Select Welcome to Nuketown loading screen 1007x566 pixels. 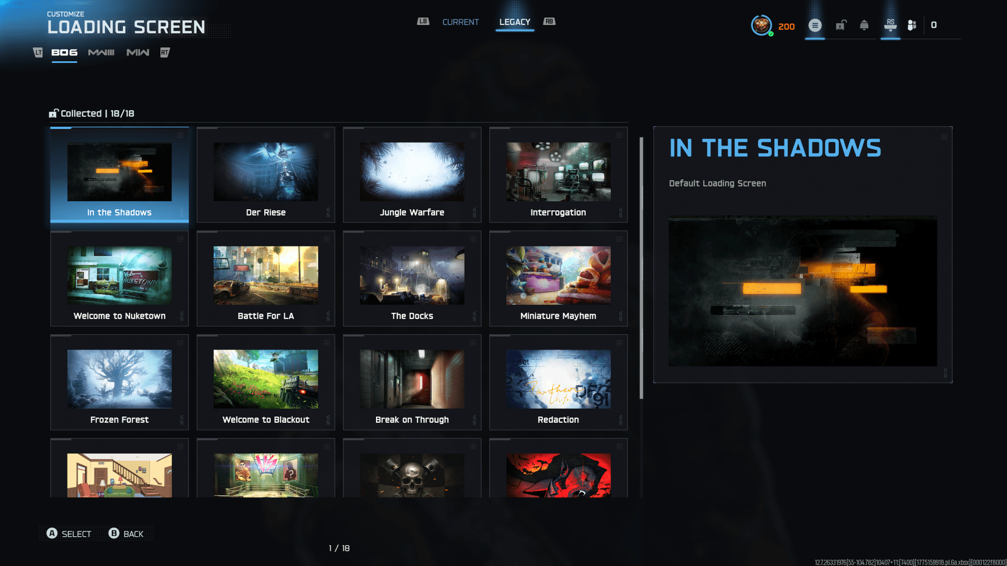[120, 279]
